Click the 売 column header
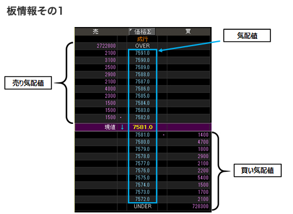This screenshot has height=214, width=293. click(x=95, y=32)
